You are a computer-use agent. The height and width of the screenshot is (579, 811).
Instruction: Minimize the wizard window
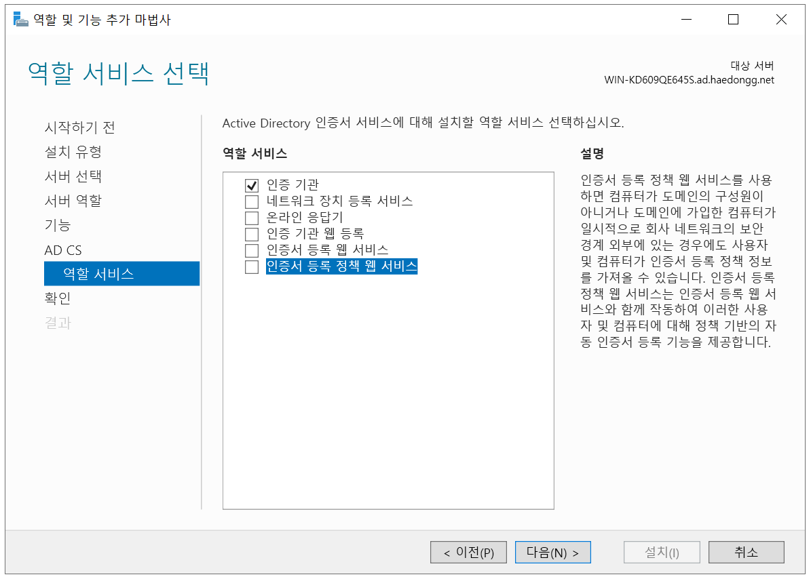(686, 20)
